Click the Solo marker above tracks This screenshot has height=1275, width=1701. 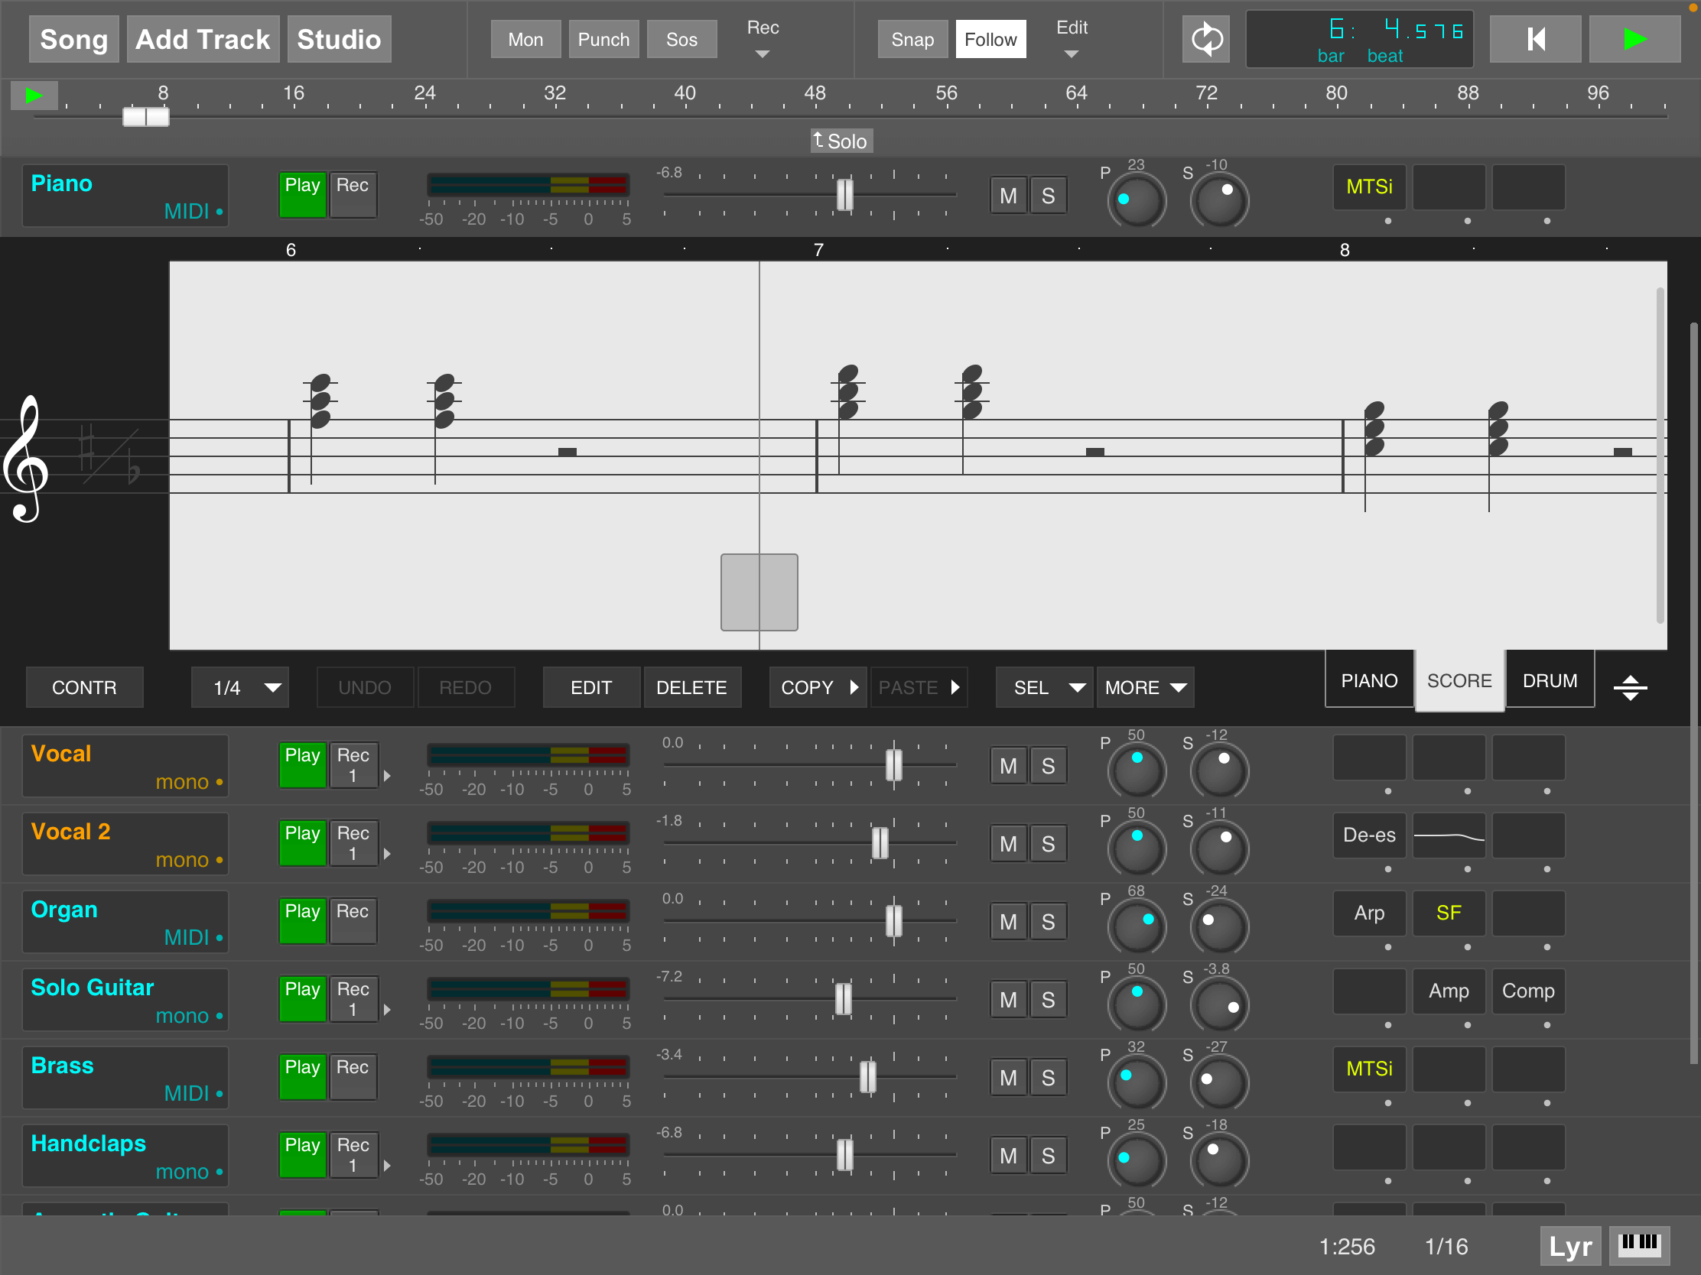click(x=841, y=141)
